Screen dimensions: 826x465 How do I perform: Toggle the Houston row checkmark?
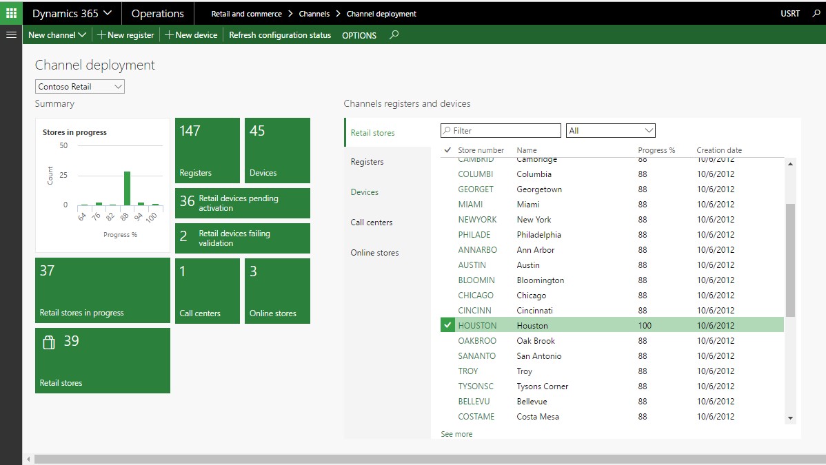tap(447, 325)
